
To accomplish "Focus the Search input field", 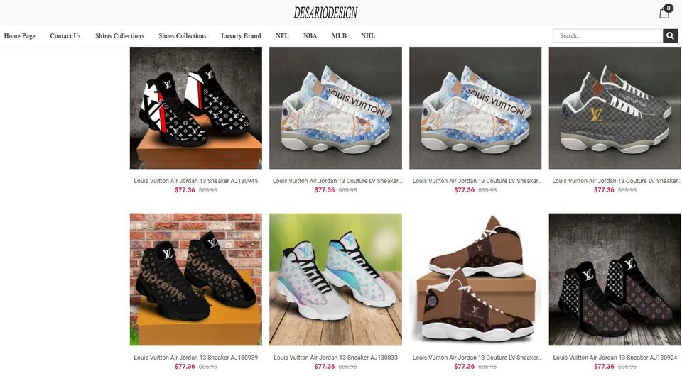I will coord(607,35).
